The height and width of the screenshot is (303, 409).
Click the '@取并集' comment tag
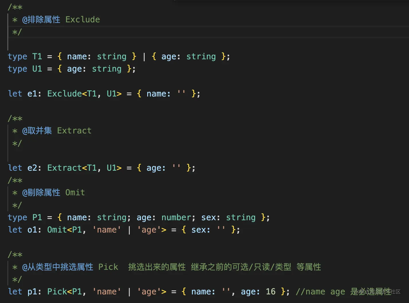37,131
